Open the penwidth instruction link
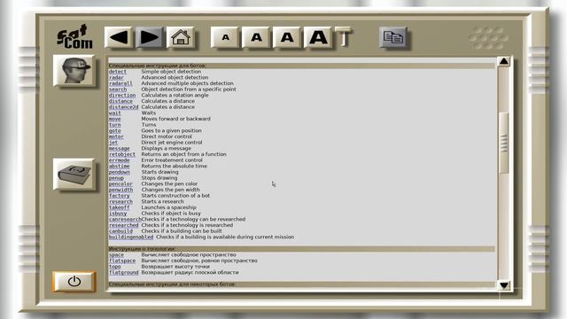The width and height of the screenshot is (567, 319). pyautogui.click(x=120, y=190)
